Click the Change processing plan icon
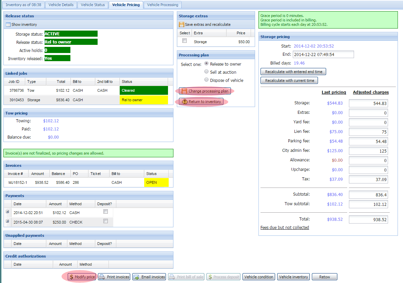The image size is (403, 283). point(184,91)
